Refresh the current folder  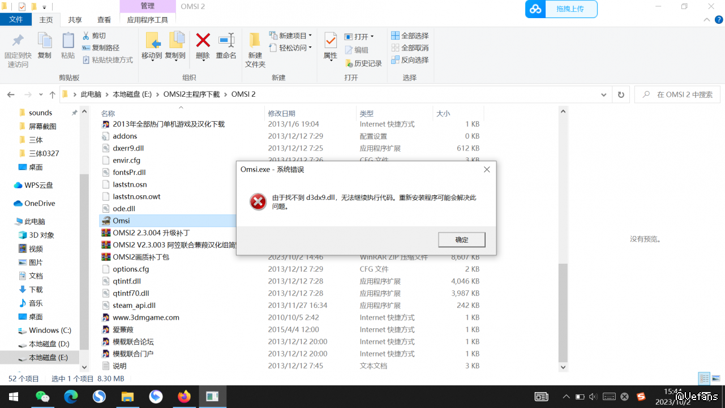pos(621,95)
